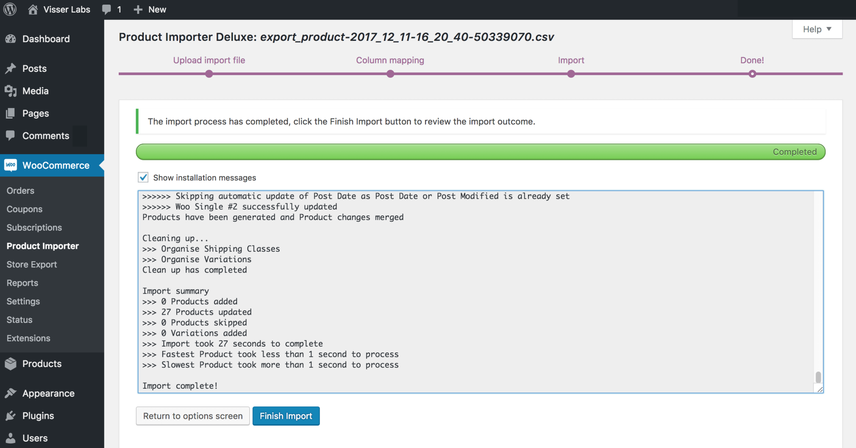Click the Posts pushpin icon
This screenshot has height=448, width=856.
pos(11,68)
